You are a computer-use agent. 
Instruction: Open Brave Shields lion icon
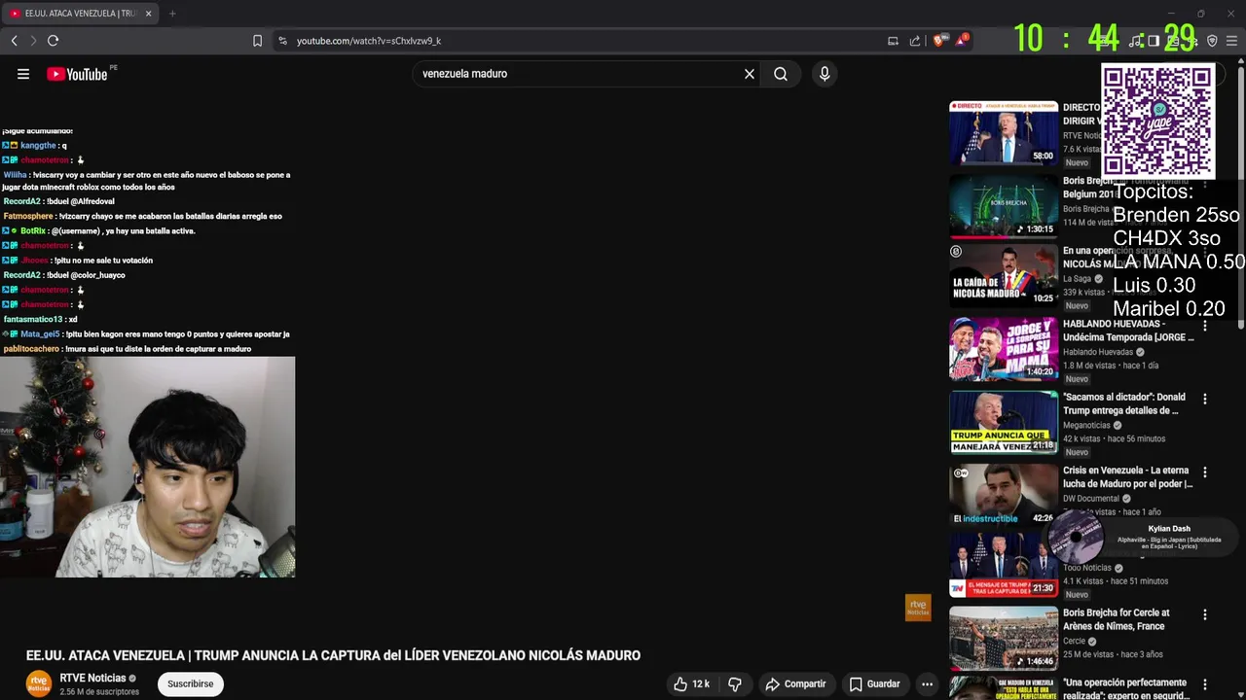pyautogui.click(x=939, y=41)
